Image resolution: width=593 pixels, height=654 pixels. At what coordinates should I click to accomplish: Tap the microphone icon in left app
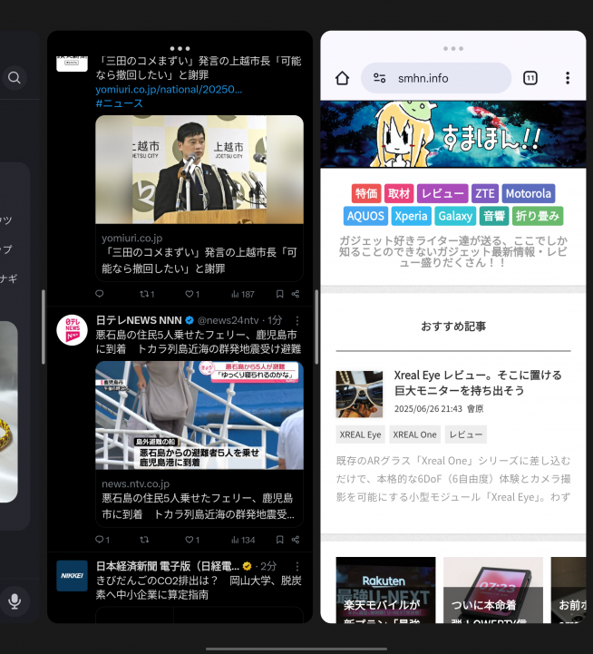15,600
